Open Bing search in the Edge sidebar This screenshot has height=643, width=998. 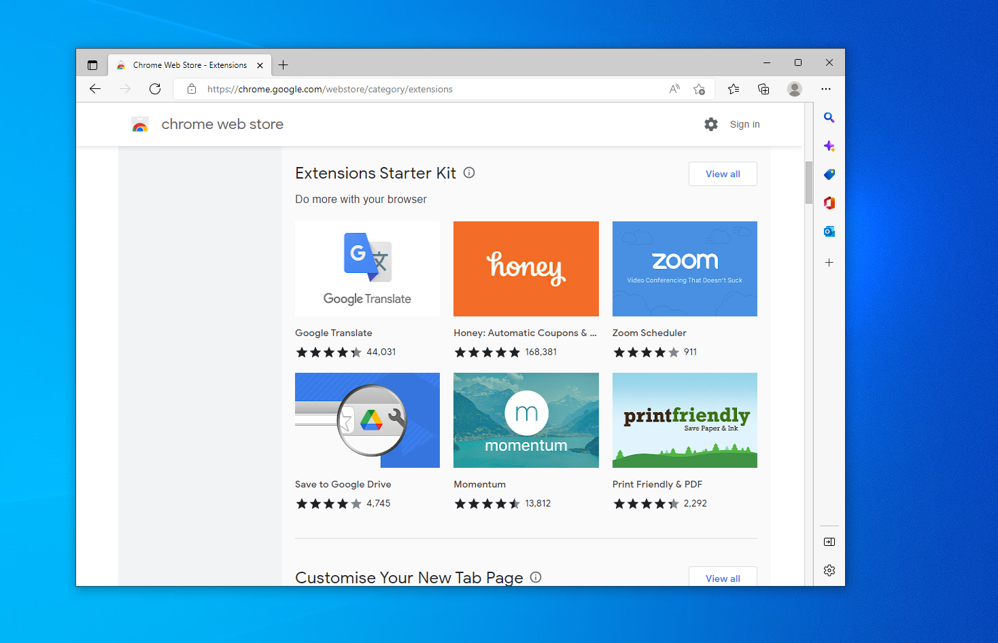point(829,117)
